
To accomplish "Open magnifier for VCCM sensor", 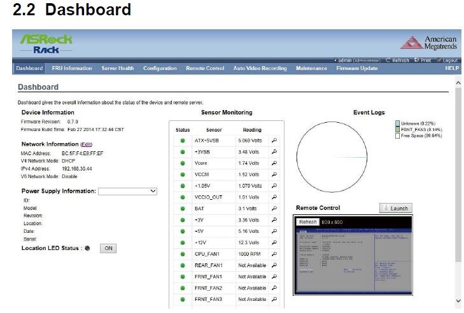I will point(274,174).
